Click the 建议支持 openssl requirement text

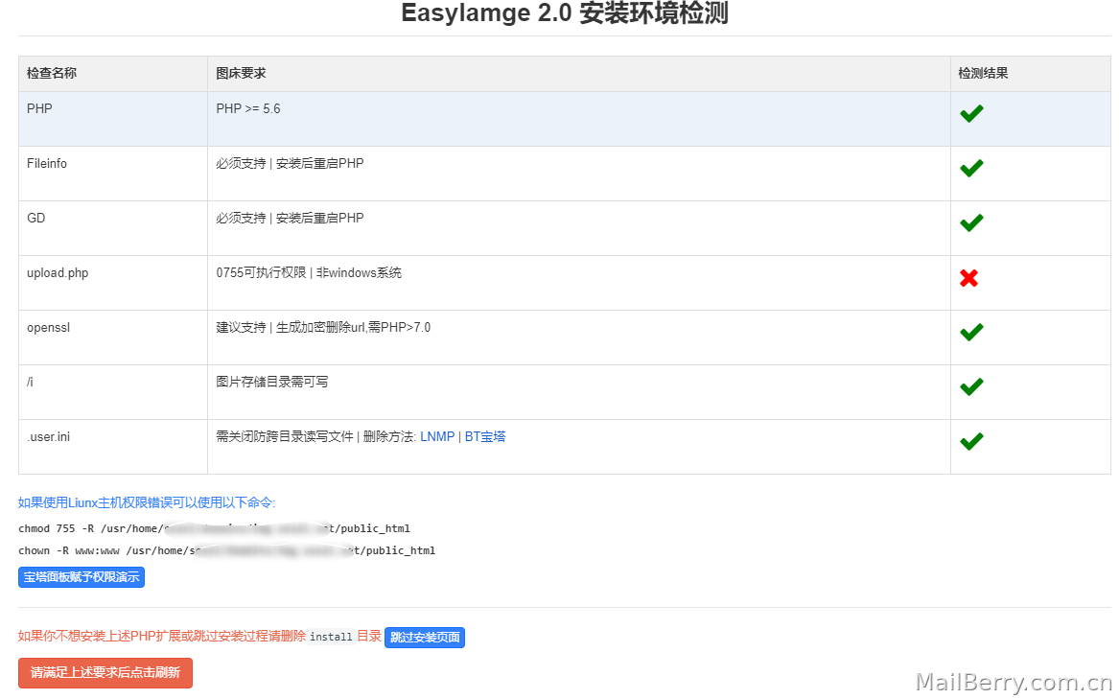point(323,327)
